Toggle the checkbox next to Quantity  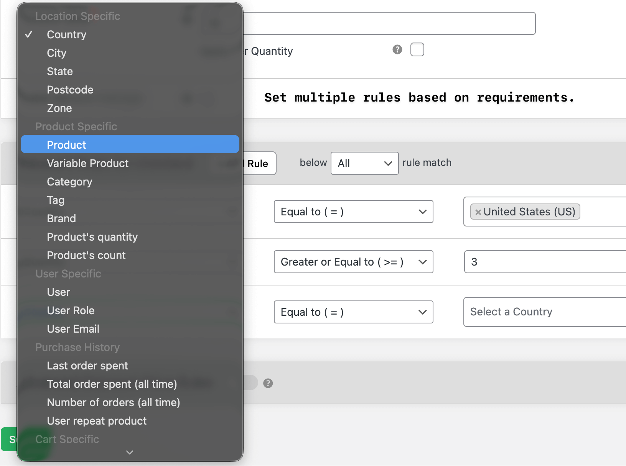pyautogui.click(x=417, y=49)
